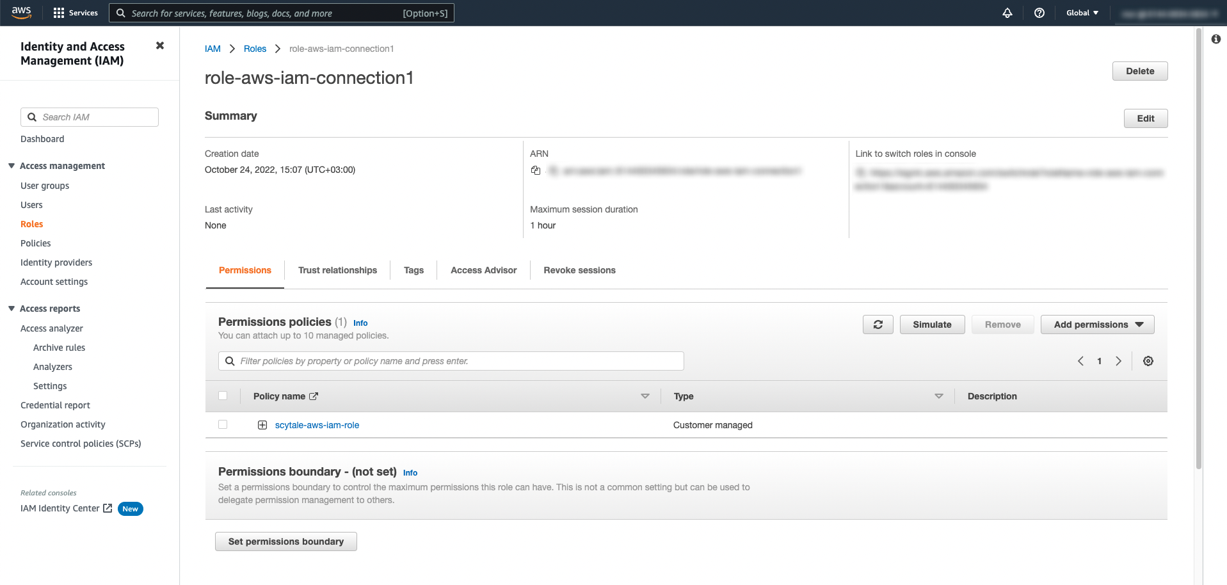
Task: Open Service control policies (SCPs)
Action: pyautogui.click(x=81, y=444)
